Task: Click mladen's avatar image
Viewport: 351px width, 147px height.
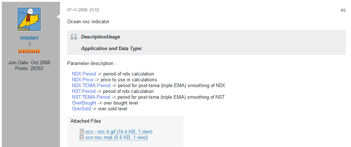Action: click(29, 19)
